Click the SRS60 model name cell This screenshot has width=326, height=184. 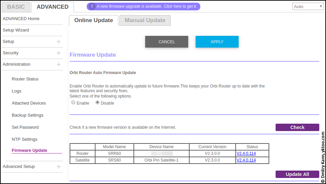[114, 160]
